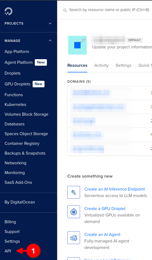Open Networking in sidebar

coord(15,163)
